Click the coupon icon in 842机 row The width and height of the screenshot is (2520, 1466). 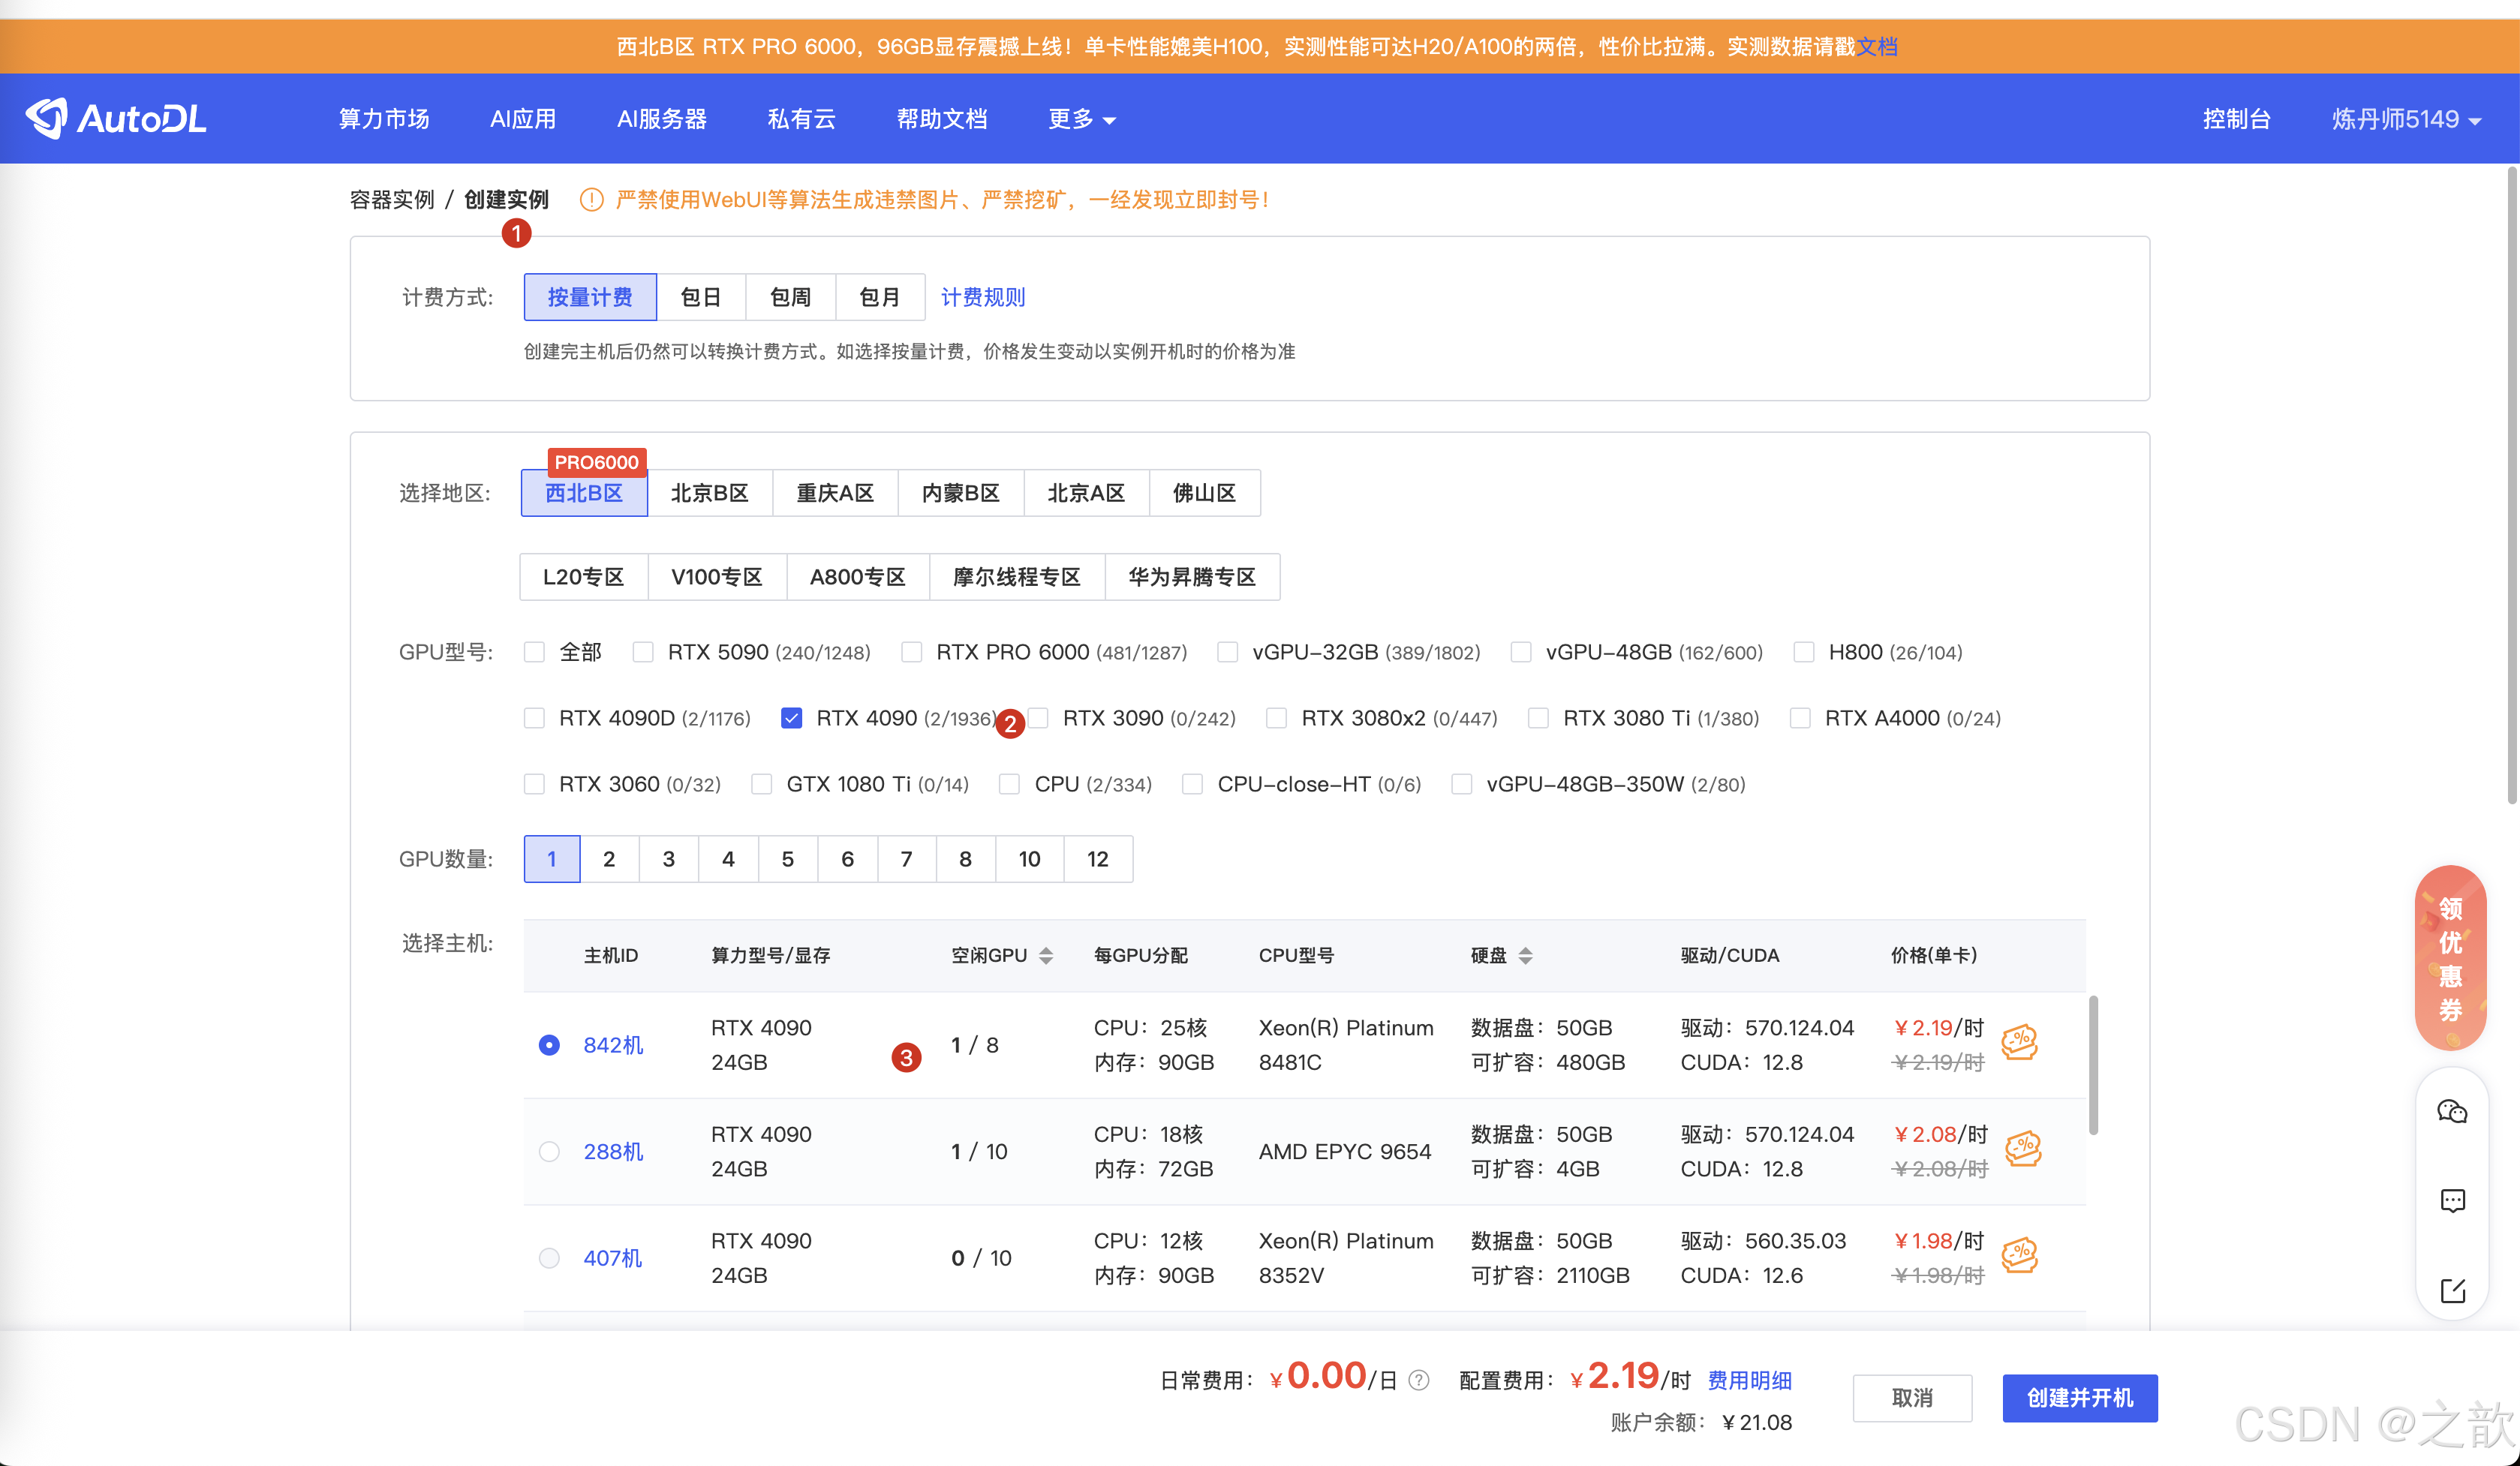(2019, 1042)
